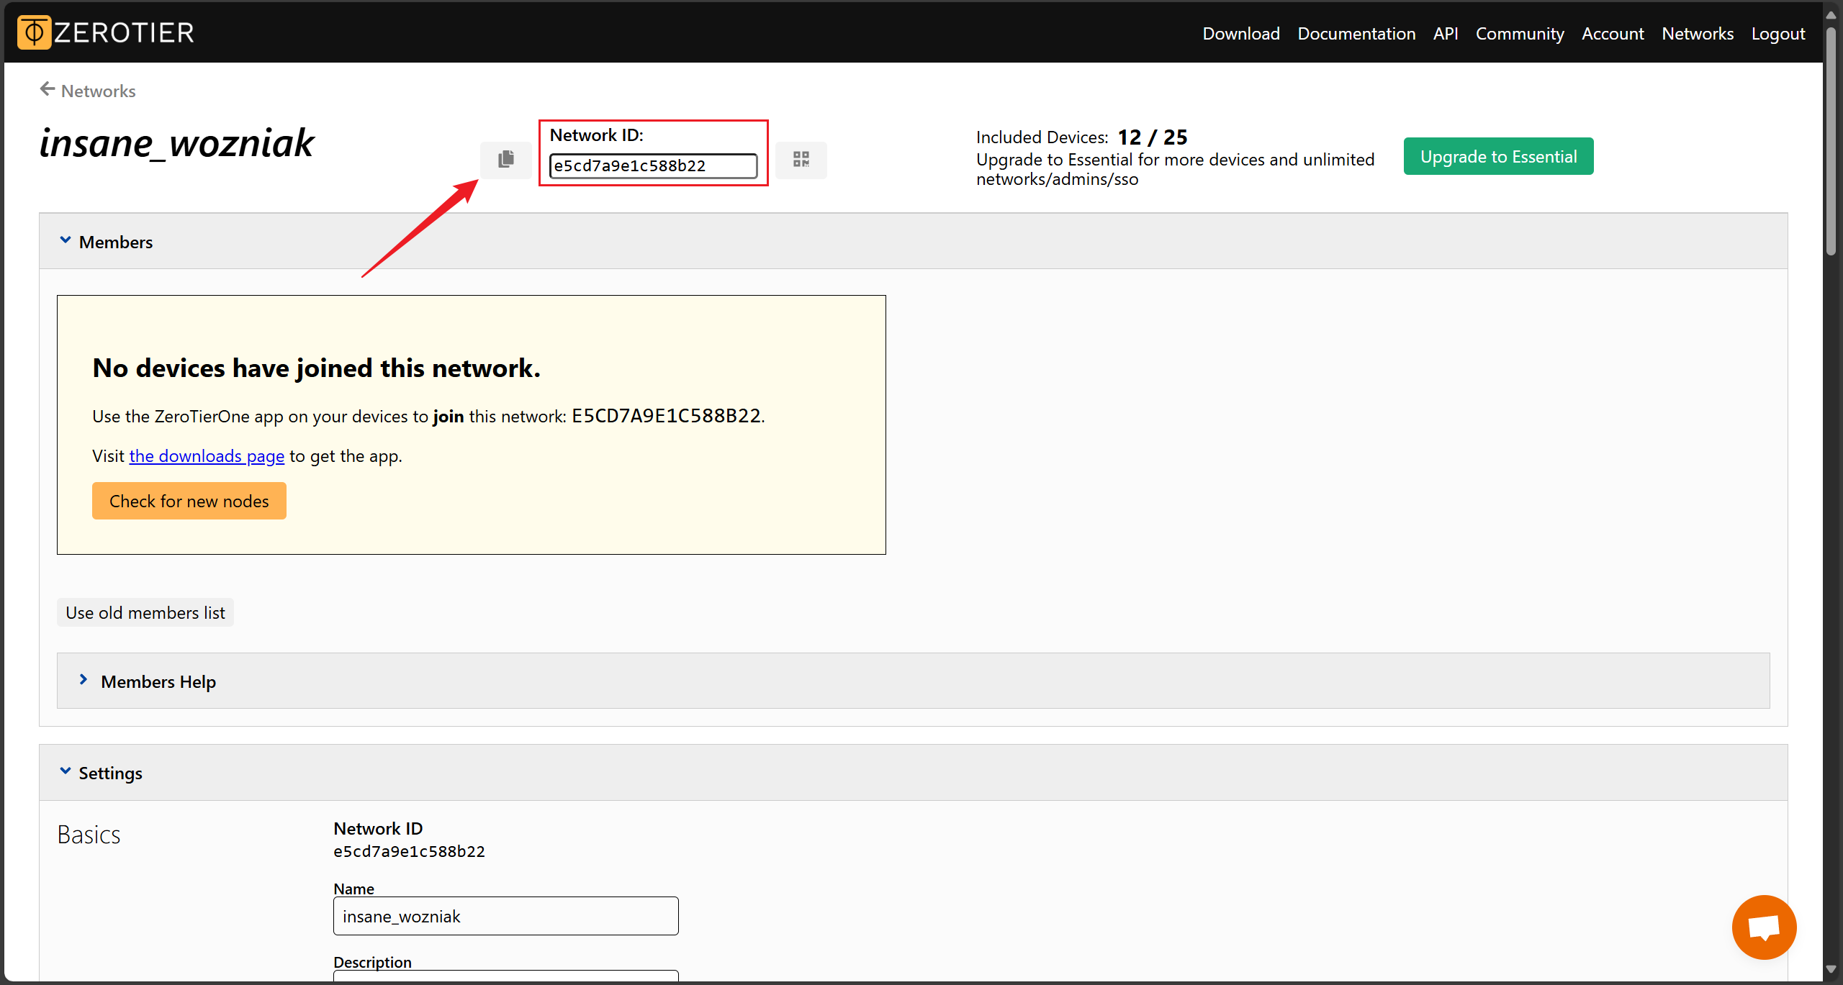This screenshot has height=985, width=1843.
Task: Click the network Name input field
Action: tap(505, 916)
